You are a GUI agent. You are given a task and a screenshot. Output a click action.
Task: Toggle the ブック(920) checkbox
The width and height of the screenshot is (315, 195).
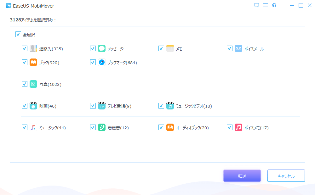[25, 62]
